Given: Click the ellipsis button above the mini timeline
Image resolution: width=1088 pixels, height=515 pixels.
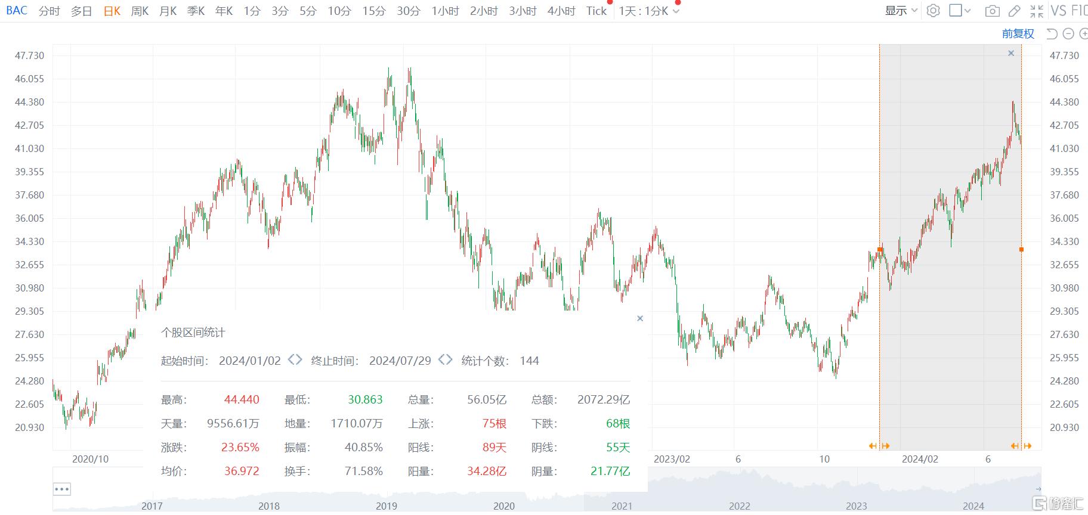Looking at the screenshot, I should (62, 489).
